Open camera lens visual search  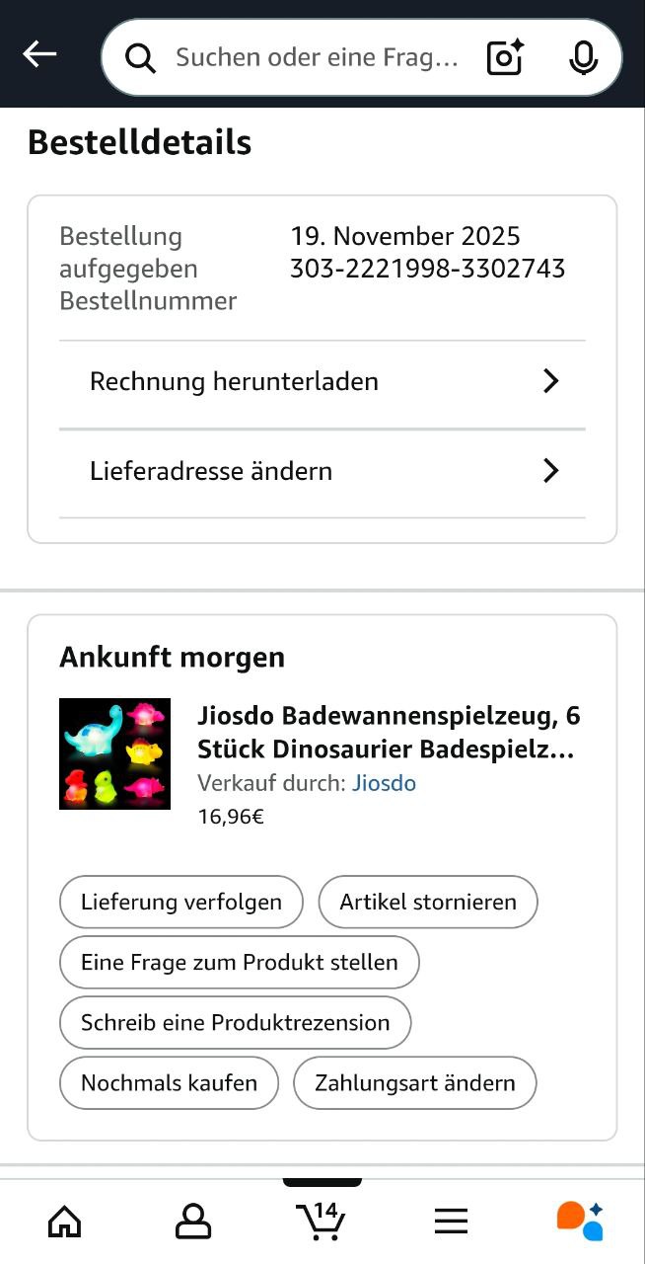[x=505, y=58]
